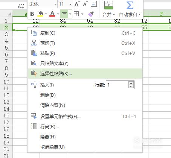Choose 插入(I) to insert rows

(x=47, y=85)
